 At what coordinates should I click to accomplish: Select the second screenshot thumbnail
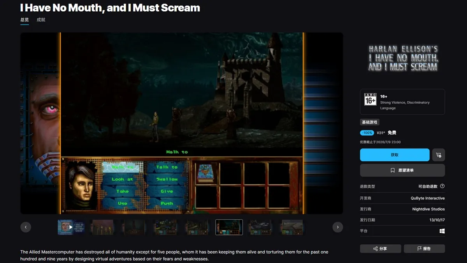tap(103, 227)
